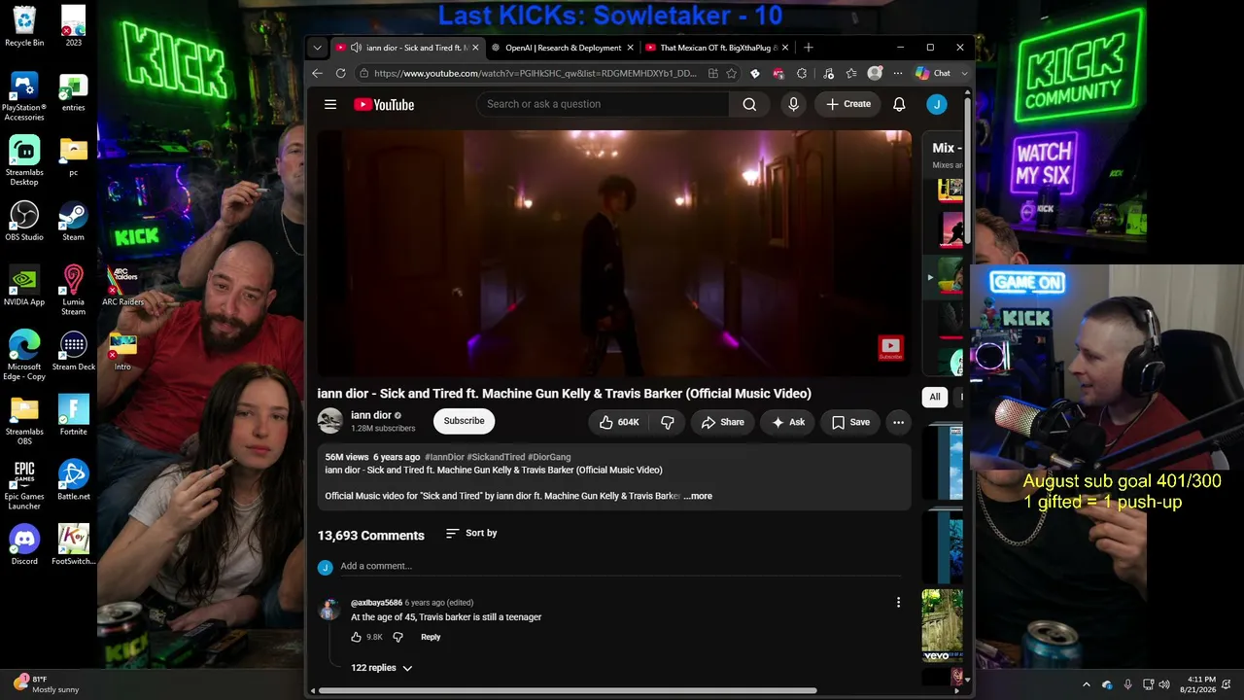The image size is (1244, 700).
Task: Open Battle.net desktop shortcut
Action: click(x=73, y=480)
